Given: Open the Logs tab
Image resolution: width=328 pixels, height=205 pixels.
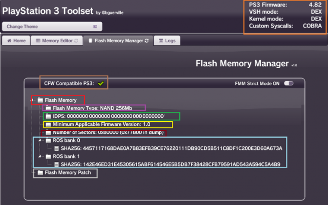Looking at the screenshot, I should tap(167, 41).
